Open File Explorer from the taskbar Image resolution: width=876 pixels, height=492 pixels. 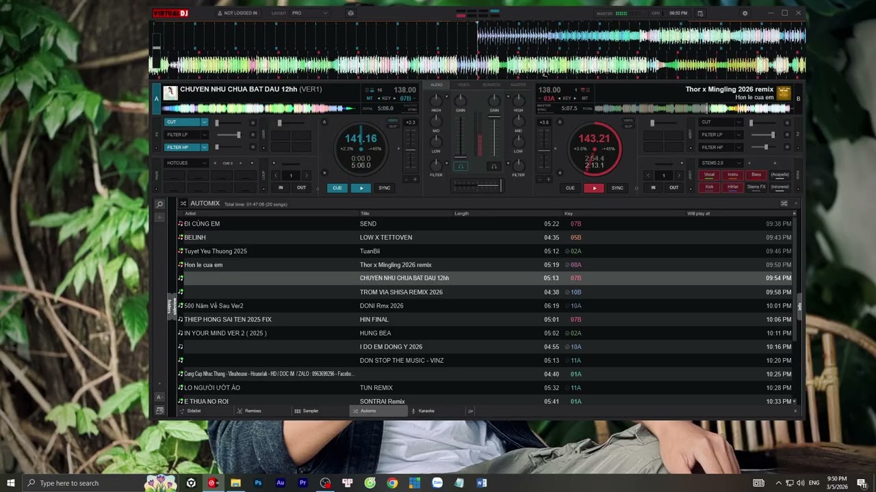click(x=235, y=483)
